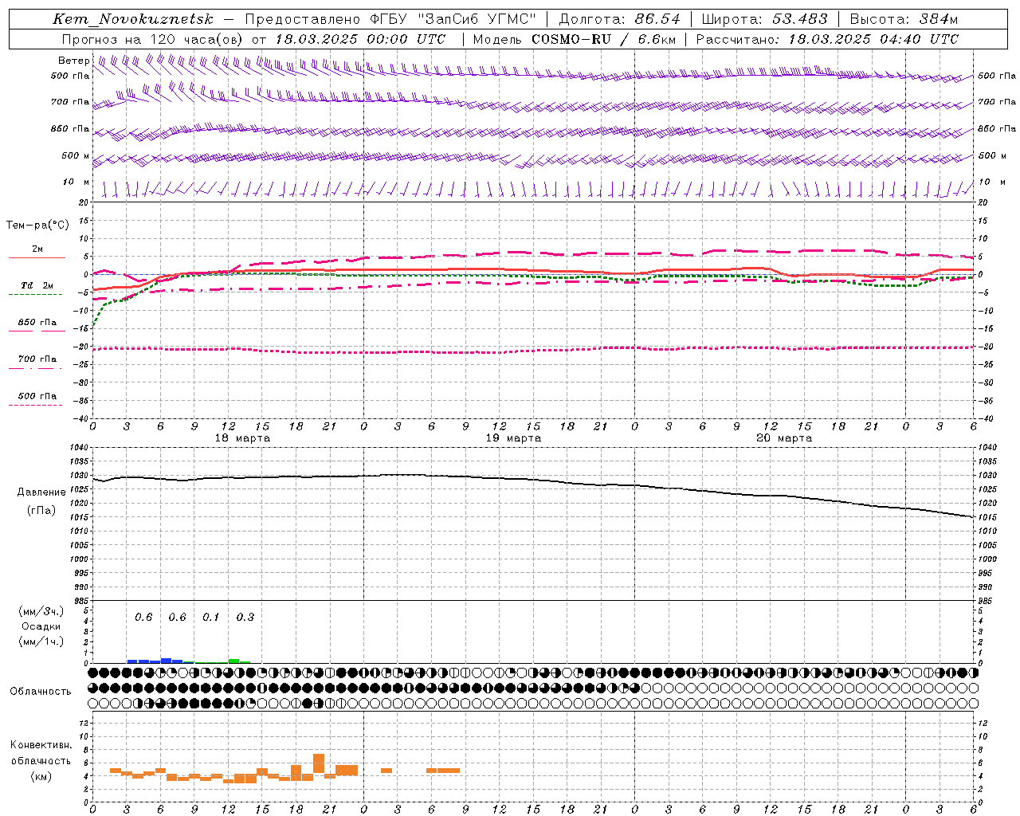This screenshot has width=1020, height=816.
Task: Click the '19 марта' date label
Action: (514, 438)
